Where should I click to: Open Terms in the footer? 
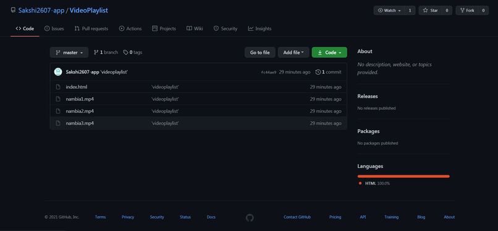pyautogui.click(x=100, y=217)
